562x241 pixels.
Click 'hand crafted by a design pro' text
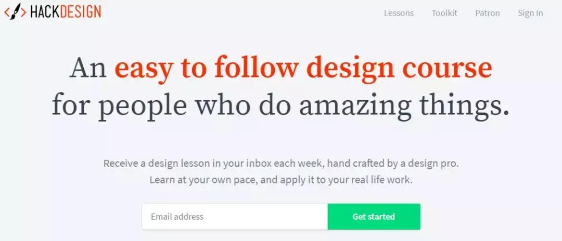coord(401,163)
